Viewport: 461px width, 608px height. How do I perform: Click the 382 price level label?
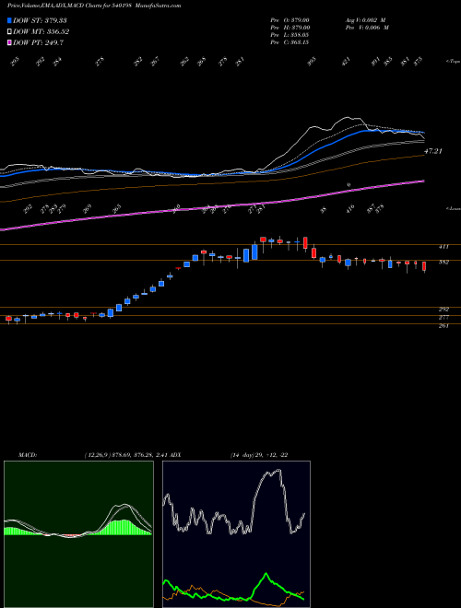443,263
